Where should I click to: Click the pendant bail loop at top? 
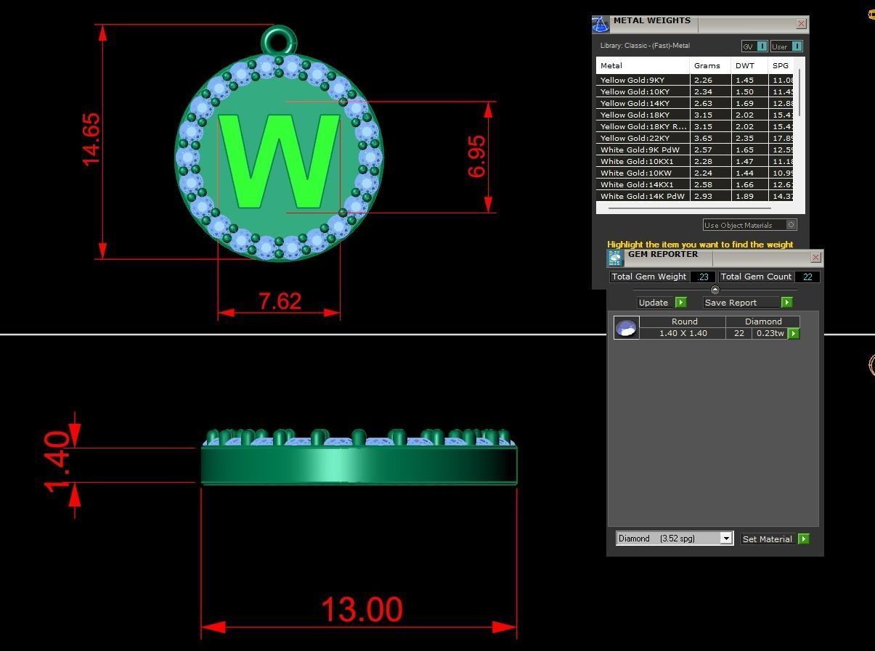click(x=279, y=41)
